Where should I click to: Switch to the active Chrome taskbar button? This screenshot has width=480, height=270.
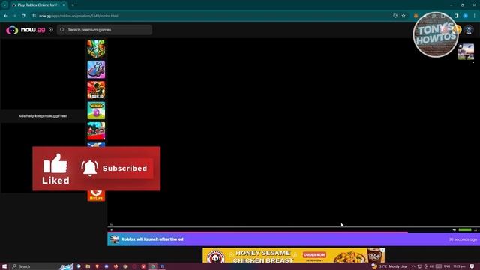pyautogui.click(x=153, y=266)
